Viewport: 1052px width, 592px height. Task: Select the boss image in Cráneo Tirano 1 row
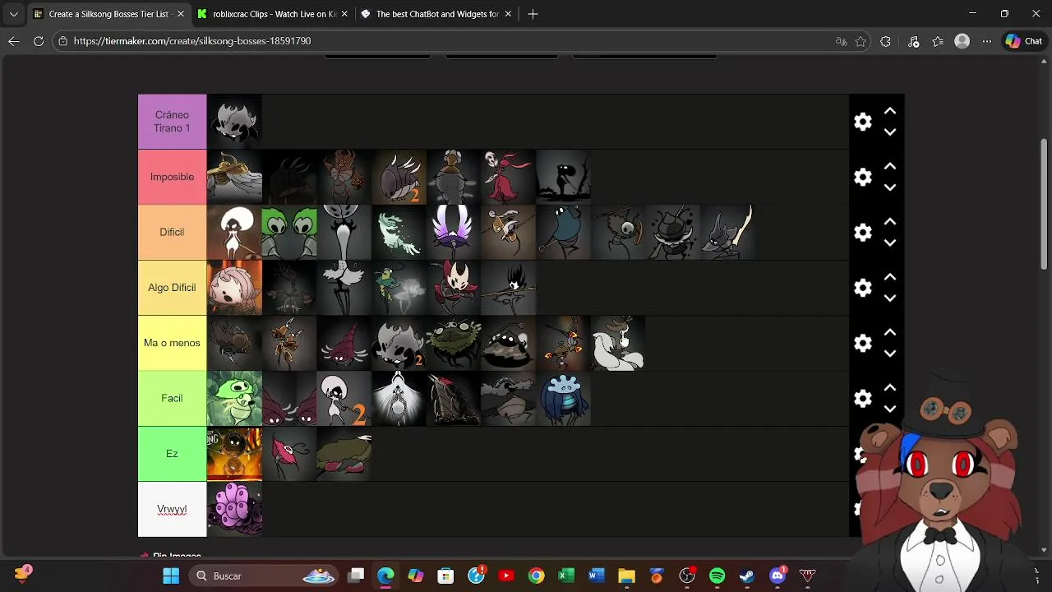tap(234, 122)
